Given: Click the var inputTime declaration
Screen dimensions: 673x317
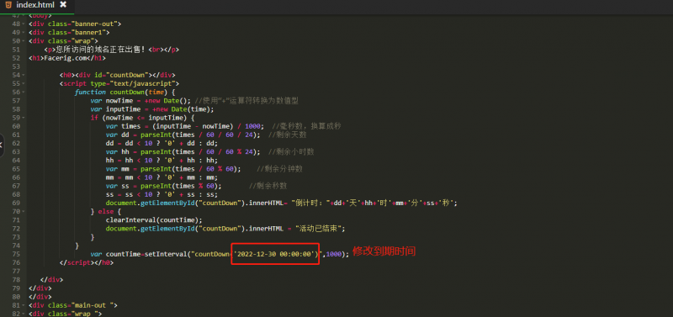Looking at the screenshot, I should pos(152,109).
